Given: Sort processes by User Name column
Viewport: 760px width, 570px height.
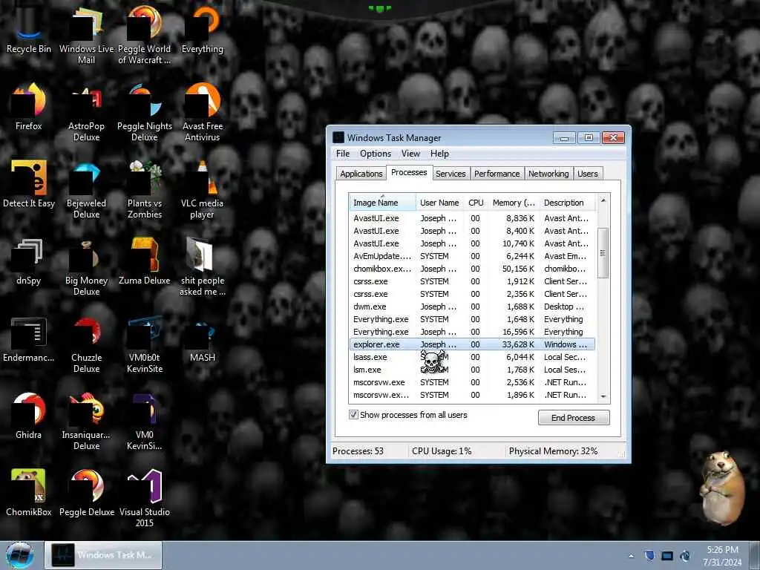Looking at the screenshot, I should tap(439, 203).
